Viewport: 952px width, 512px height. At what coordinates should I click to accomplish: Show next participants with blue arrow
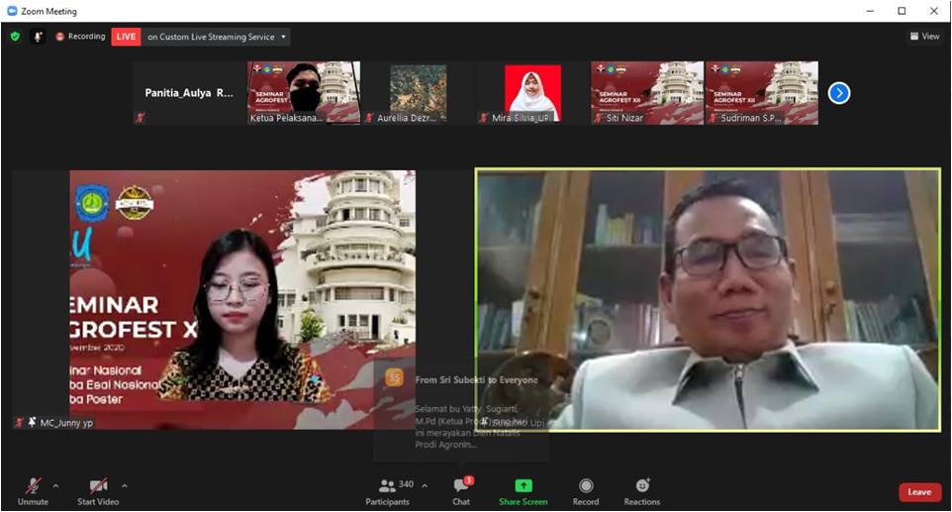click(x=839, y=93)
